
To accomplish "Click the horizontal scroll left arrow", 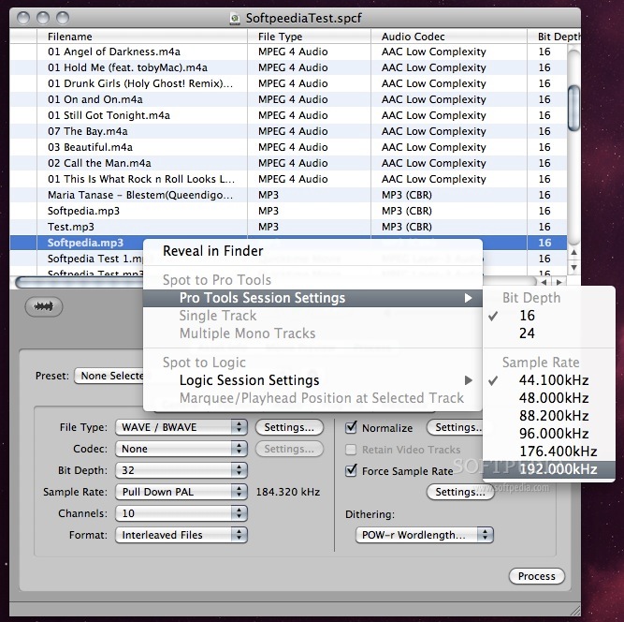I will coord(544,282).
